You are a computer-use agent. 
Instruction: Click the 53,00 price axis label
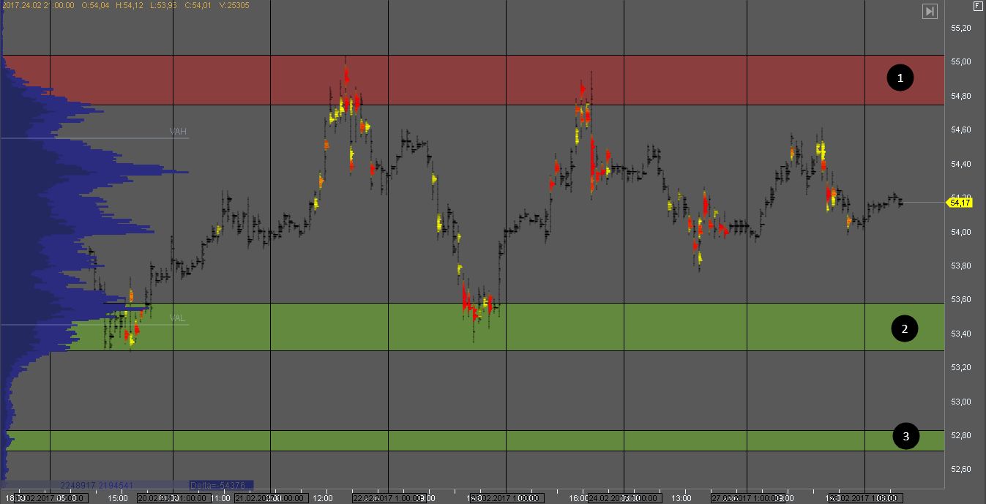pos(960,402)
